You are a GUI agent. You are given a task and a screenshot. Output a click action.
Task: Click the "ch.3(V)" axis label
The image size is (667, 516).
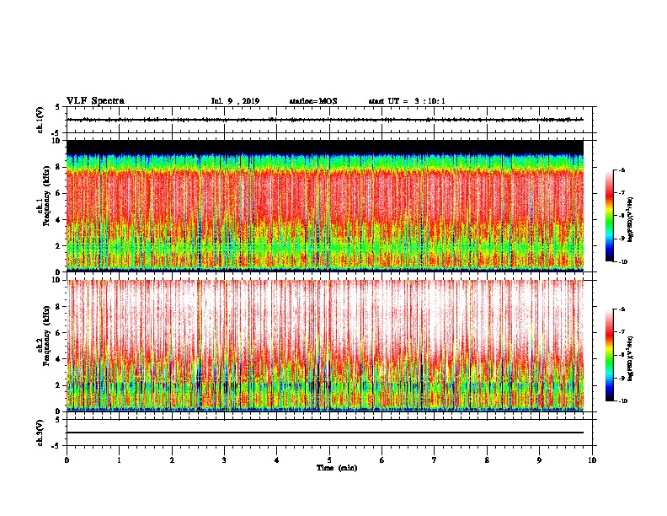[x=40, y=433]
